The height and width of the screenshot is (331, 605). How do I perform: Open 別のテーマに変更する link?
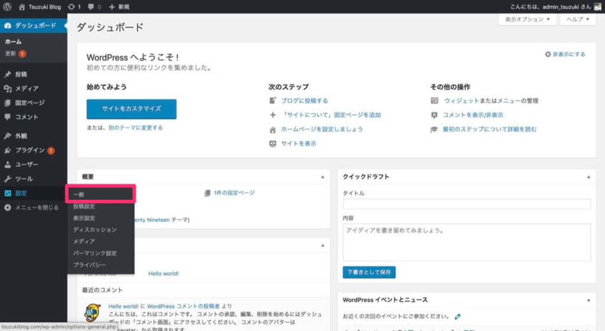click(x=135, y=128)
